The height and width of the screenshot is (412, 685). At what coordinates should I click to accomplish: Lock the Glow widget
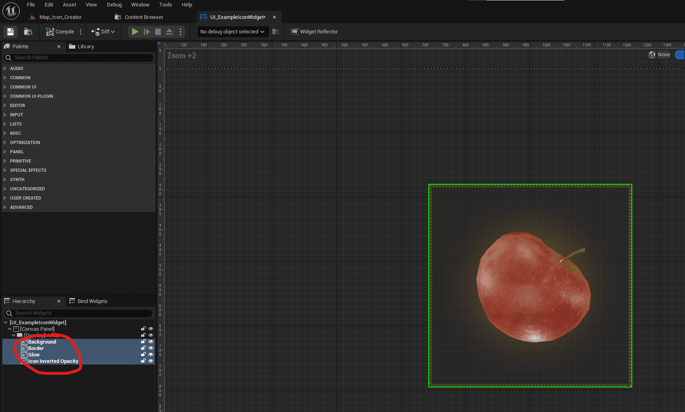[x=143, y=354]
